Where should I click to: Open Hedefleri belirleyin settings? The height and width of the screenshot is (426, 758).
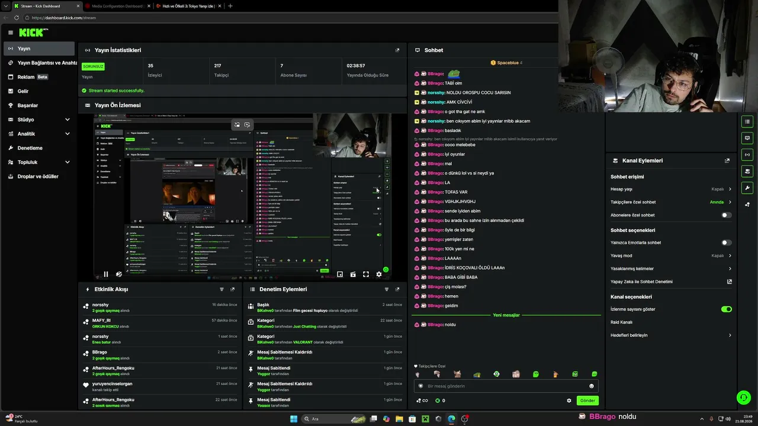point(671,335)
